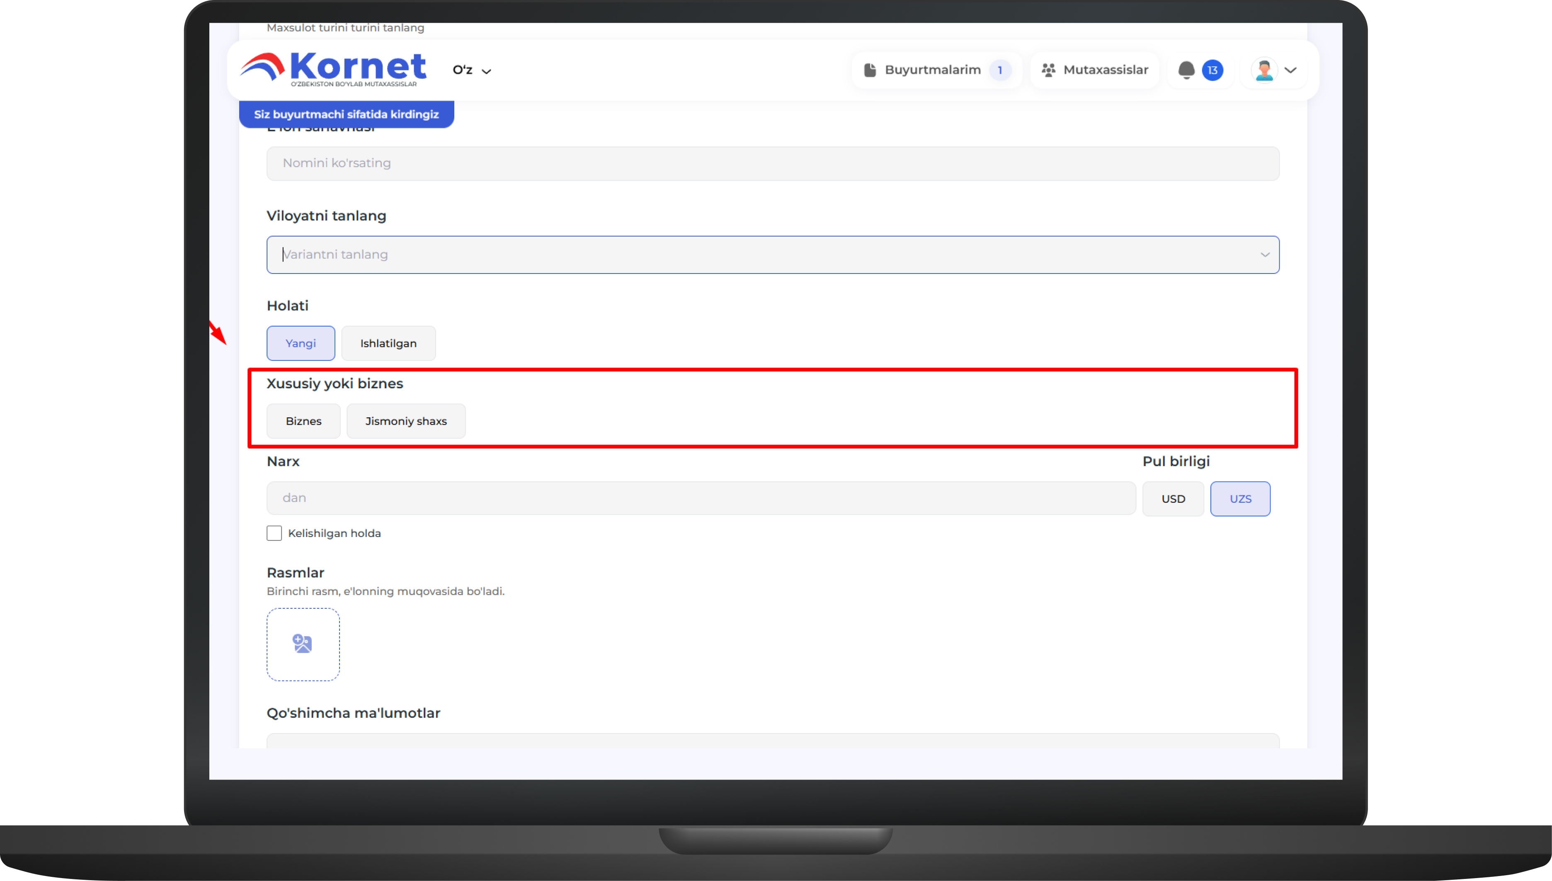Choose the Jismoniy shaxs option

tap(405, 421)
